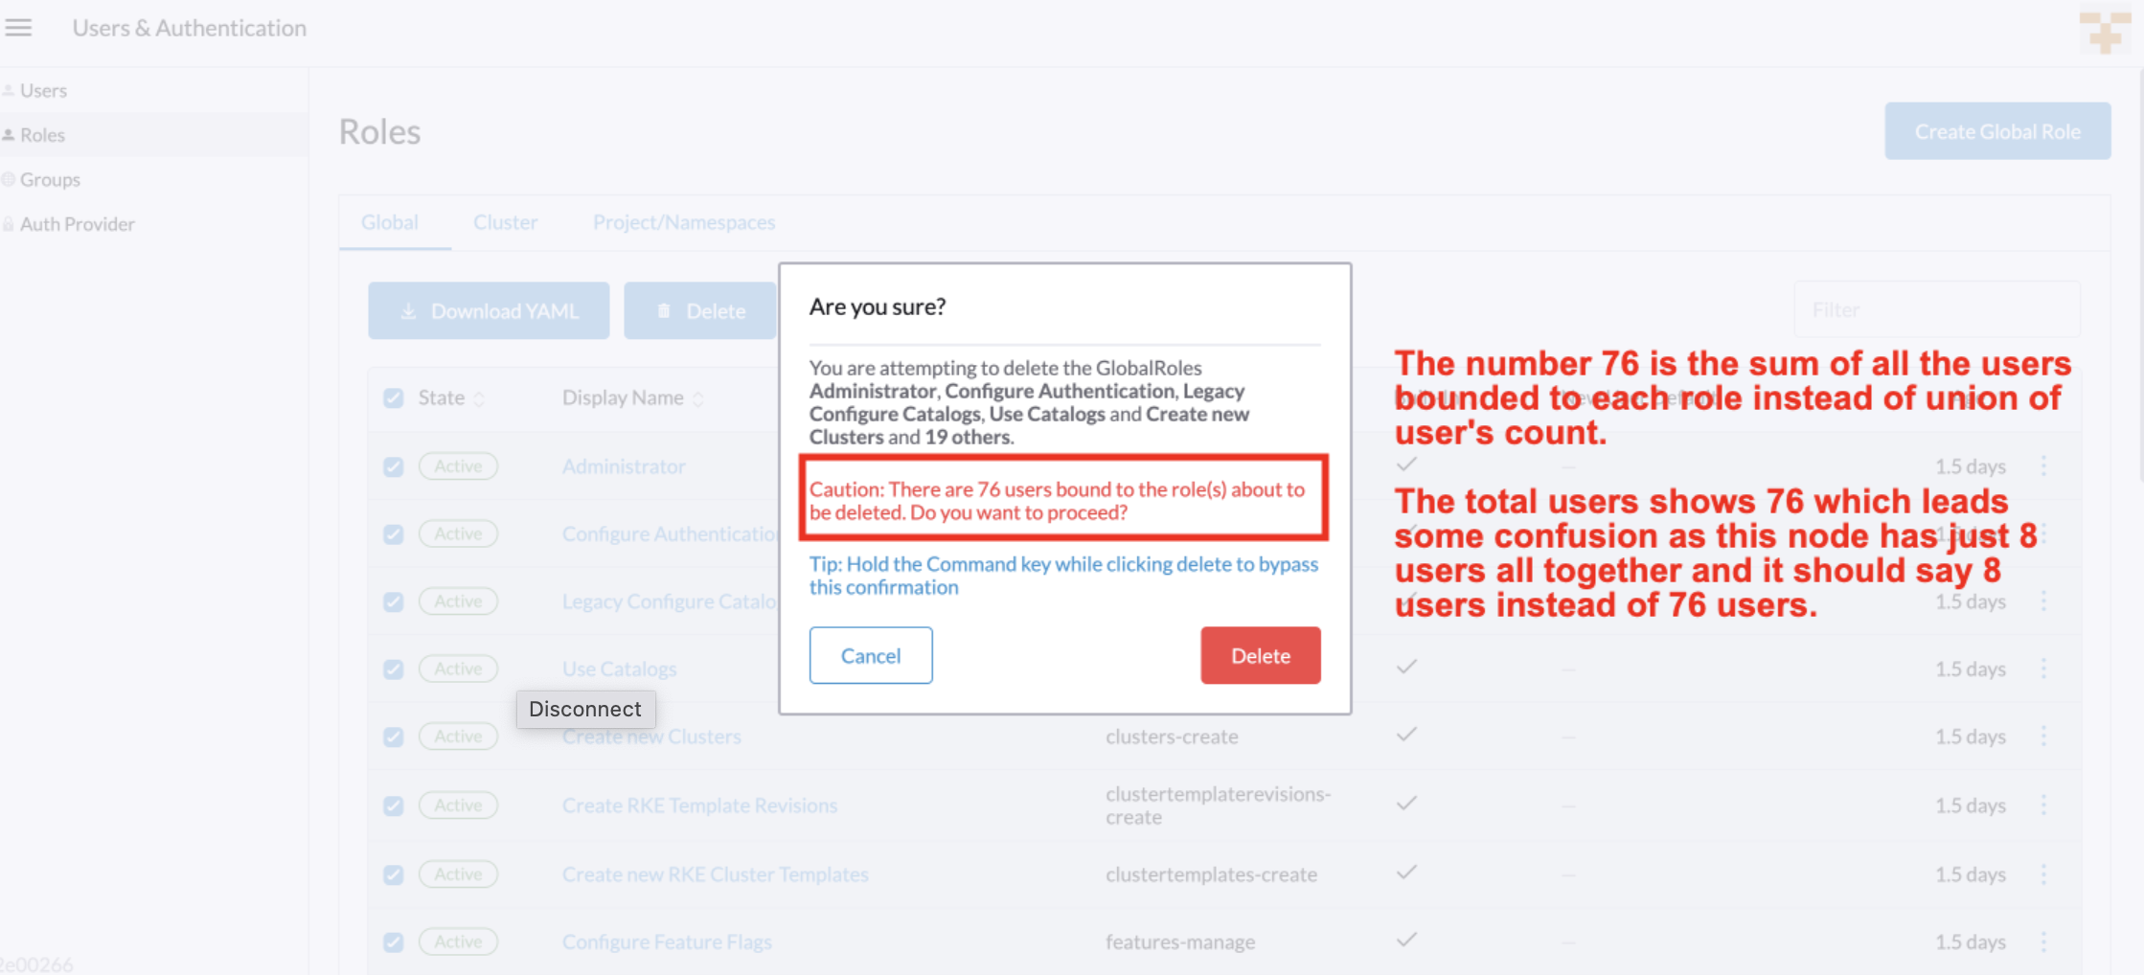Uncheck the select-all checkbox in table header

click(x=394, y=397)
